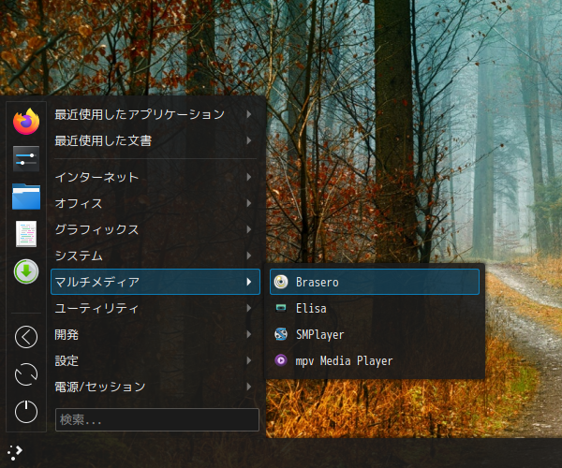The width and height of the screenshot is (562, 468).
Task: Open the blue file manager folder icon
Action: [26, 197]
